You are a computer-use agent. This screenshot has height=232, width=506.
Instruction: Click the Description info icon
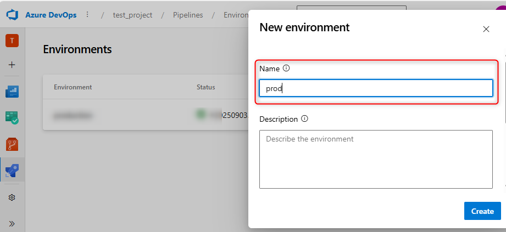304,118
